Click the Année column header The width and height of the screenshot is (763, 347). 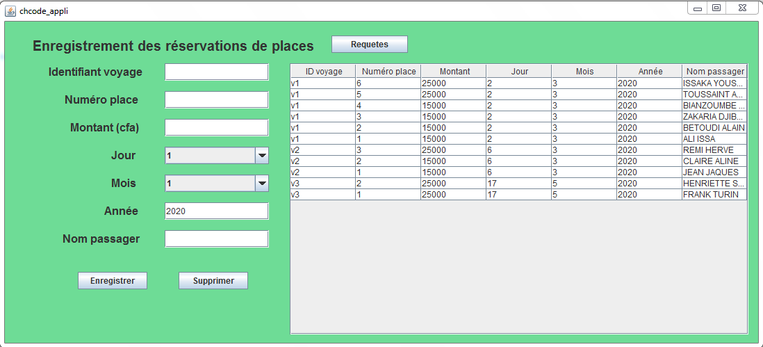pos(649,71)
